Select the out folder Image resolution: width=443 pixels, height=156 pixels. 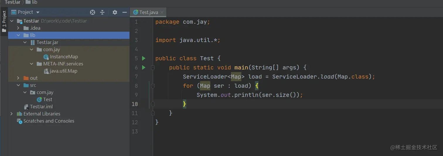[69, 78]
